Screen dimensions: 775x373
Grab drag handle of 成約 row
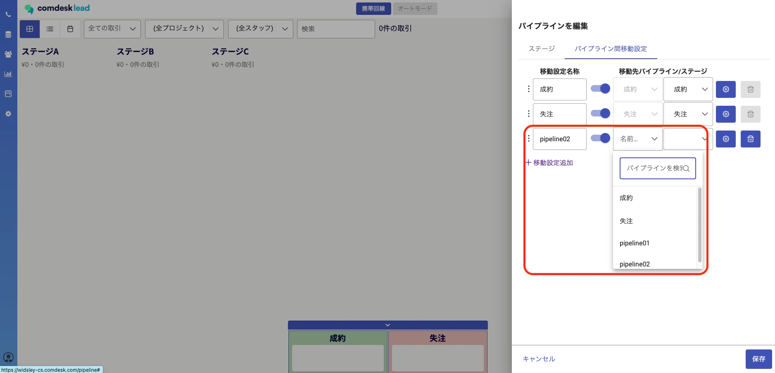point(528,89)
